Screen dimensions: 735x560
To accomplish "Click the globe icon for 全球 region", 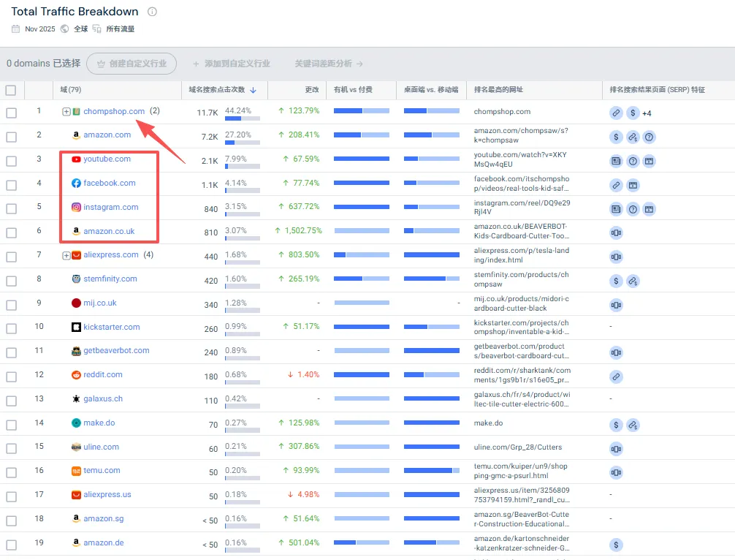I will click(65, 29).
